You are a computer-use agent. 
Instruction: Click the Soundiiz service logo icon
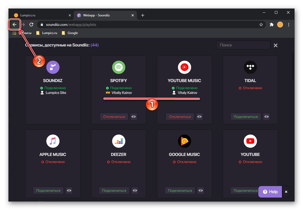pos(53,67)
